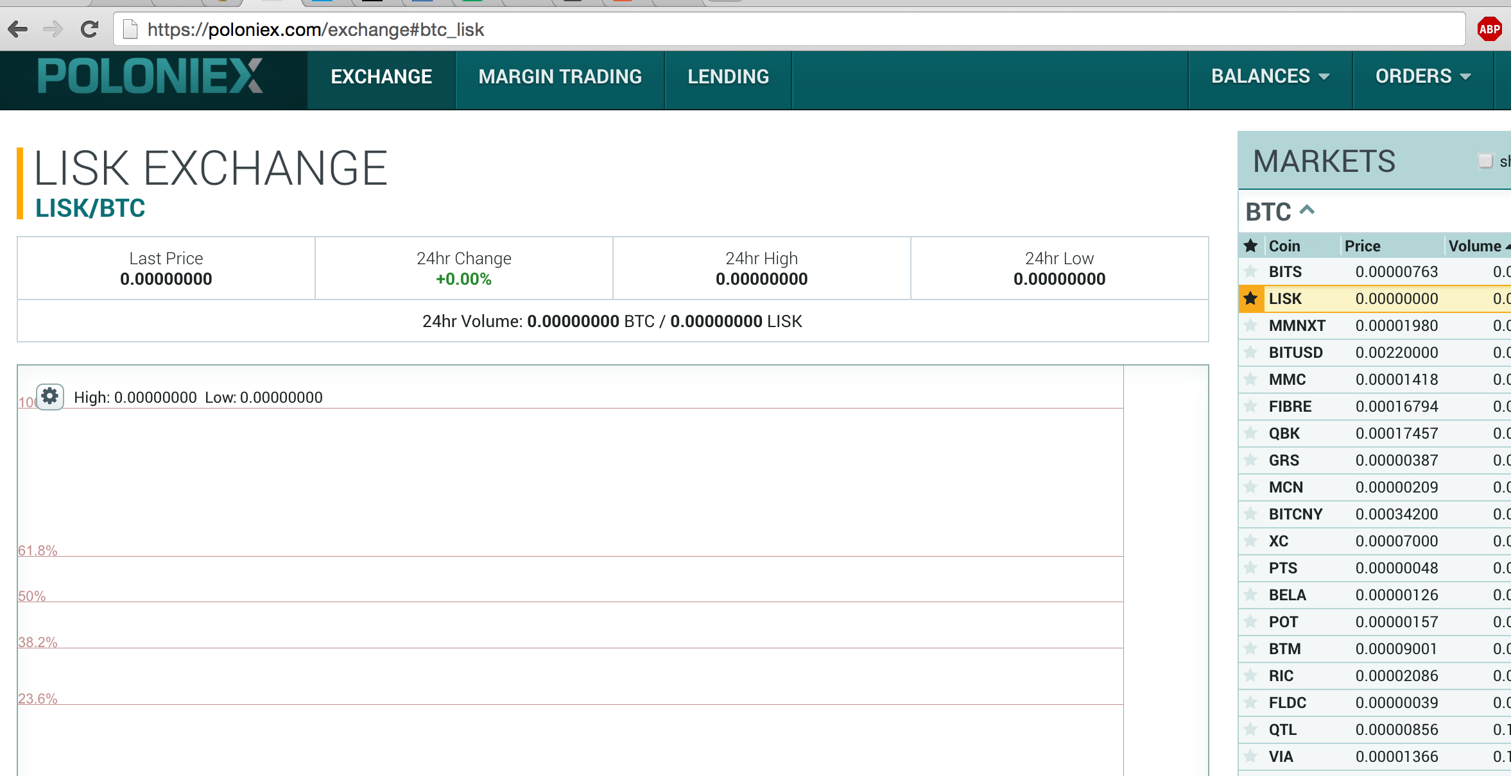Select the LISK market row
This screenshot has height=776, width=1511.
click(x=1374, y=298)
